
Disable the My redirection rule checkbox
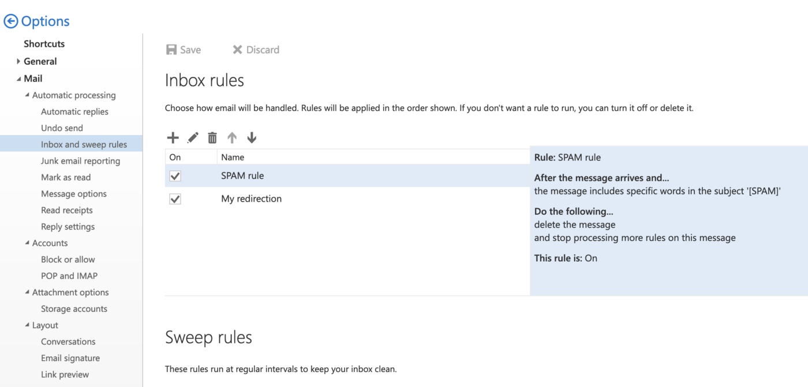[x=175, y=199]
